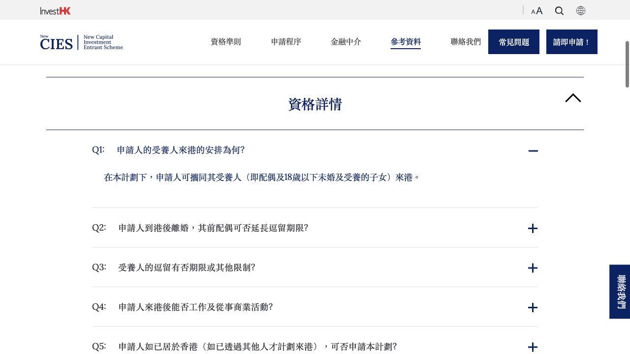
Task: Go to New CIES home logo
Action: click(82, 42)
